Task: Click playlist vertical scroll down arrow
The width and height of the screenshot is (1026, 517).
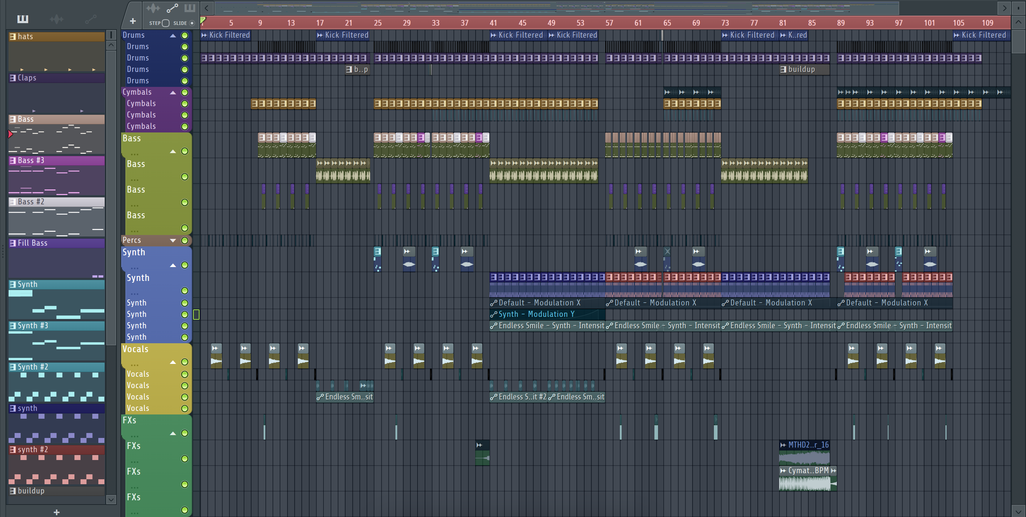Action: pyautogui.click(x=1019, y=511)
